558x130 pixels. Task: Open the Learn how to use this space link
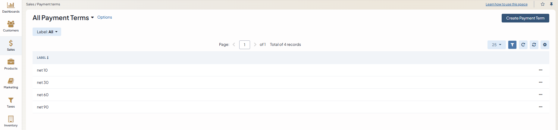pos(506,4)
